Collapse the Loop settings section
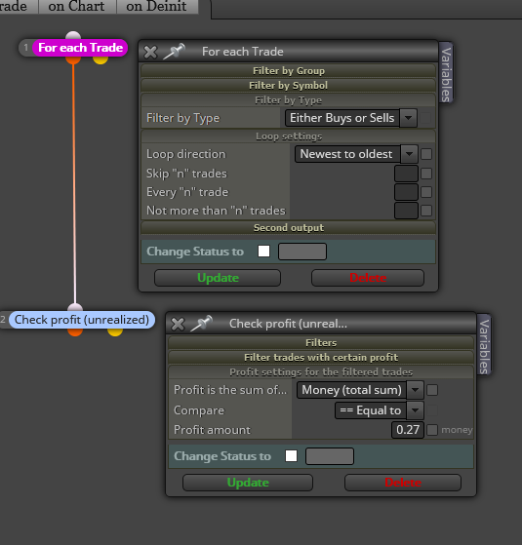The width and height of the screenshot is (522, 545). coord(288,136)
